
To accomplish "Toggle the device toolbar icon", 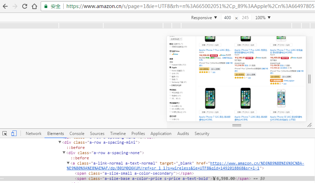I will (x=14, y=133).
